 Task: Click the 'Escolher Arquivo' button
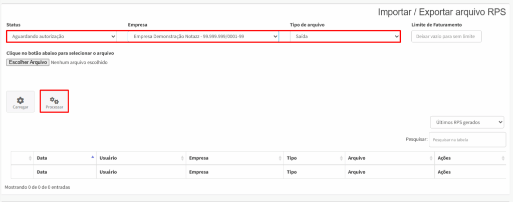click(x=28, y=62)
